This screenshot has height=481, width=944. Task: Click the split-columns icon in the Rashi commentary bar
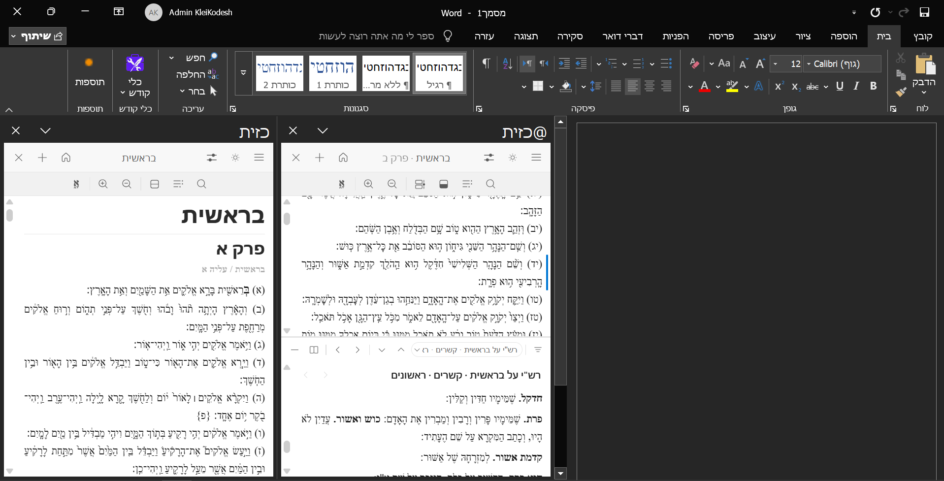(314, 350)
